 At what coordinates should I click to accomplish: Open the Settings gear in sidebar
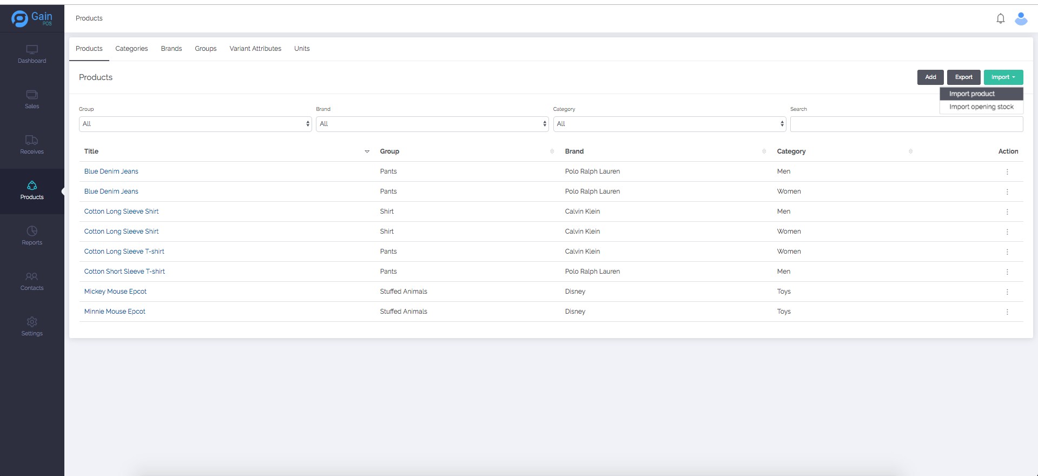coord(32,322)
